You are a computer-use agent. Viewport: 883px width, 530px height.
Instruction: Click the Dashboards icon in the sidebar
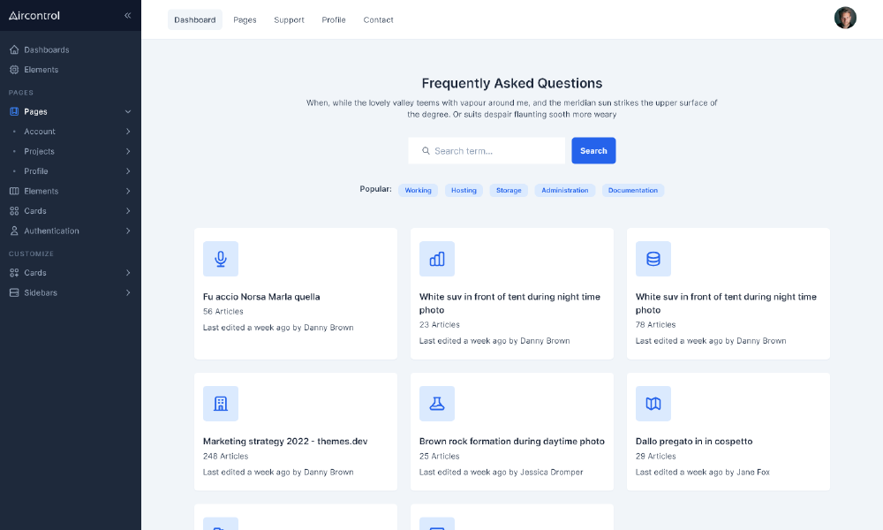click(12, 49)
